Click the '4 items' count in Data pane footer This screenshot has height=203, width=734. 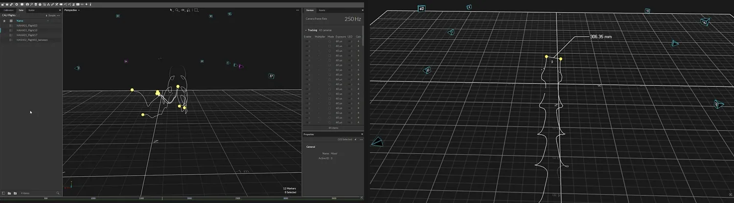tap(25, 193)
